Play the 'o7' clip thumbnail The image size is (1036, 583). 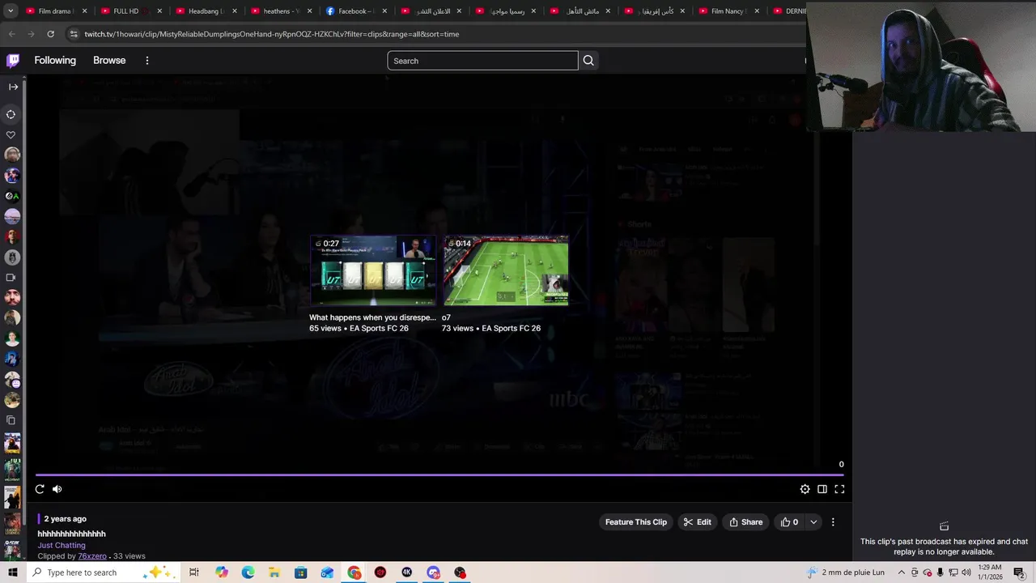(x=506, y=270)
